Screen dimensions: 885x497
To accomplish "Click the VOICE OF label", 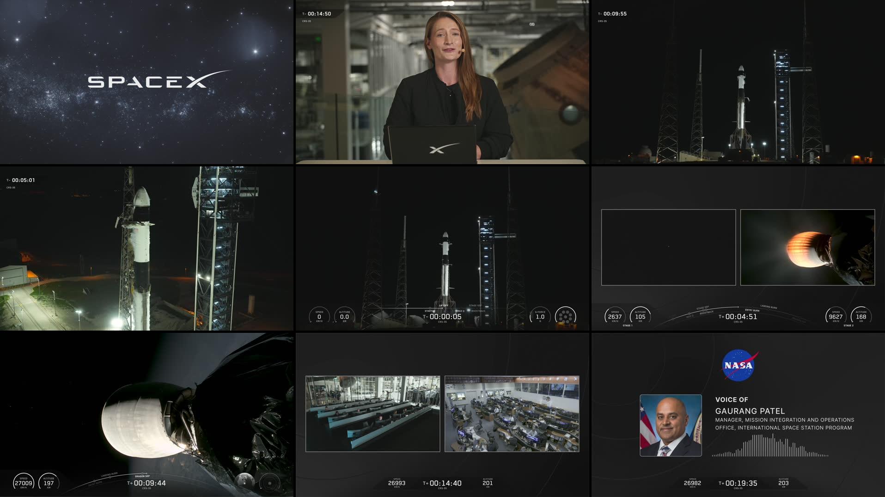I will pos(732,399).
